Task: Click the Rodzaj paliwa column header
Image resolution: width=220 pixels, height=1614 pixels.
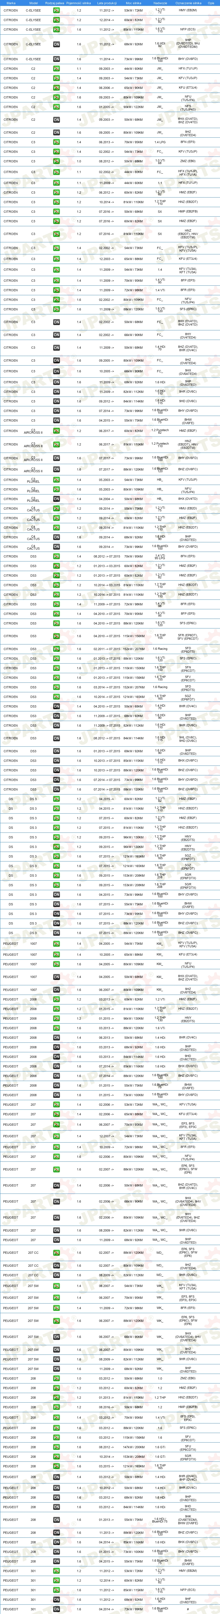Action: (55, 3)
